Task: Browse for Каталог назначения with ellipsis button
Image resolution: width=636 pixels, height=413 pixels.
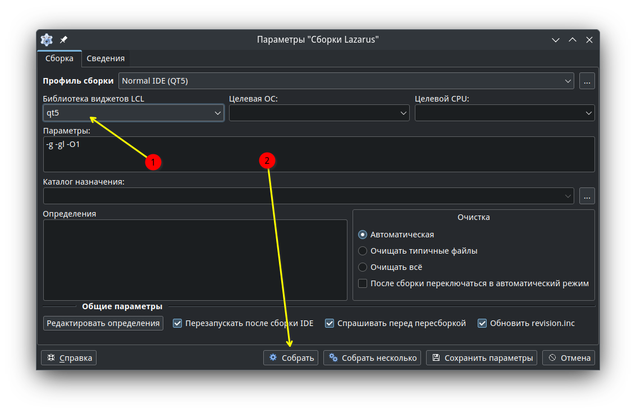Action: [x=587, y=196]
